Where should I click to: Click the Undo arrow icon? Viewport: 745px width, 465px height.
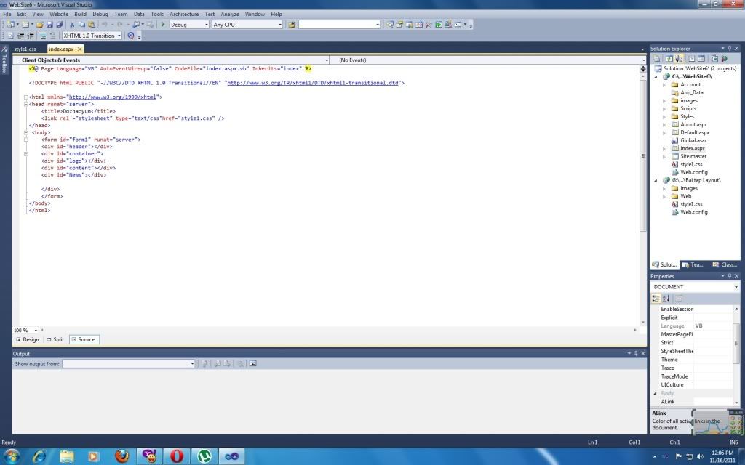(105, 25)
